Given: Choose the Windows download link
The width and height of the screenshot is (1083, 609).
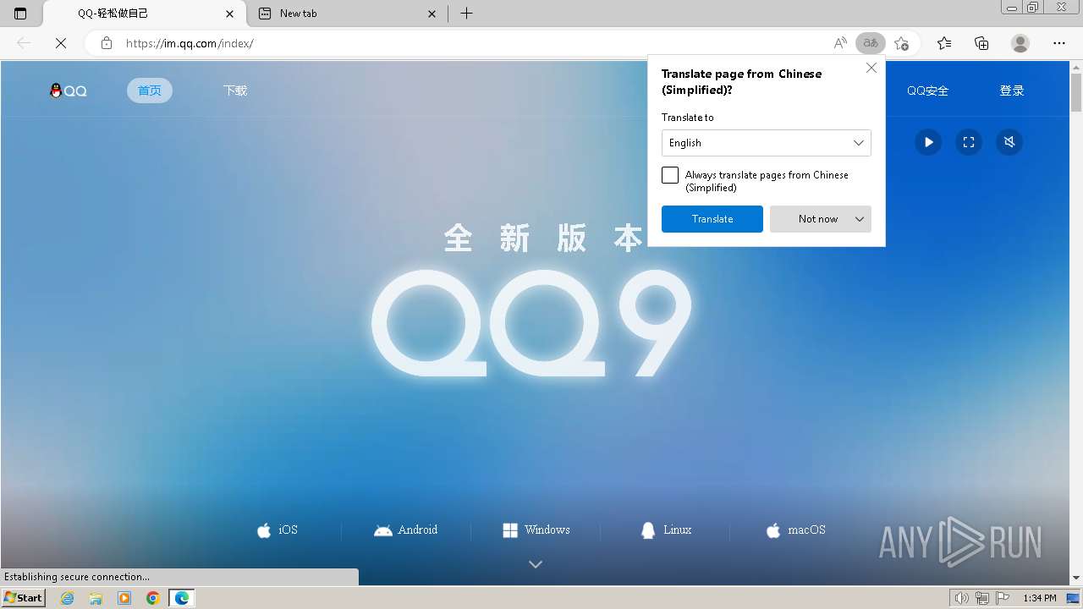Looking at the screenshot, I should pos(536,530).
